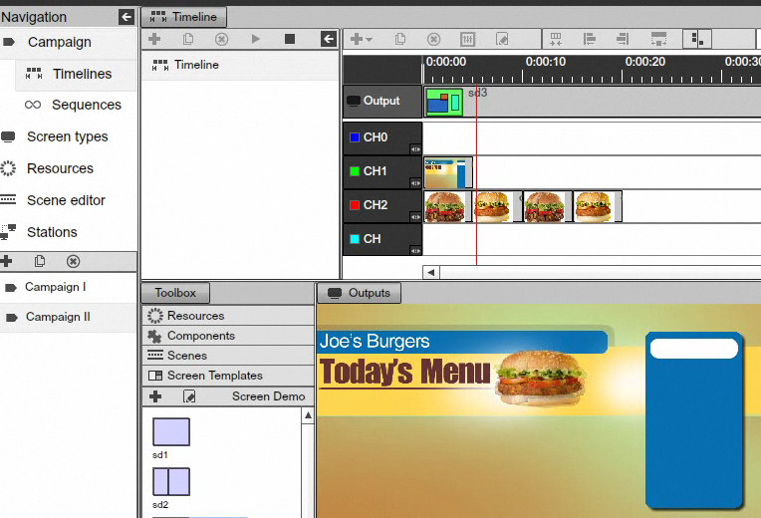This screenshot has width=761, height=518.
Task: Open Sequences in the Navigation menu
Action: point(86,105)
